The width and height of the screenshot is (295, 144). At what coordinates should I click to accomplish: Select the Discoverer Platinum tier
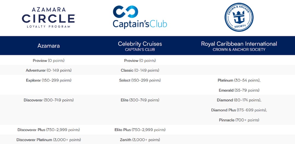[49, 140]
